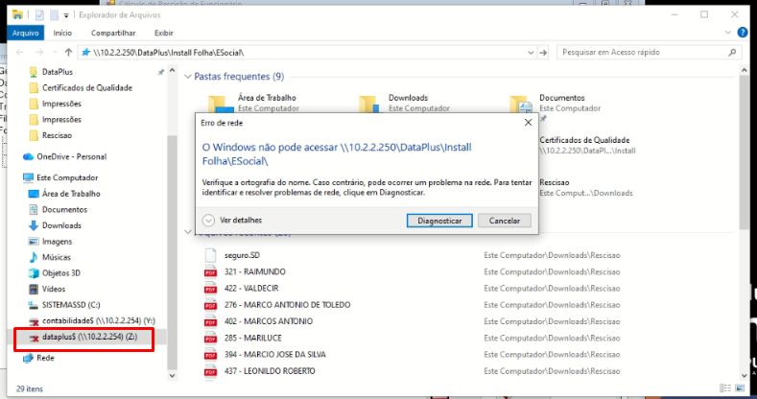Image resolution: width=757 pixels, height=399 pixels.
Task: Click the forward navigation arrow
Action: (x=39, y=52)
